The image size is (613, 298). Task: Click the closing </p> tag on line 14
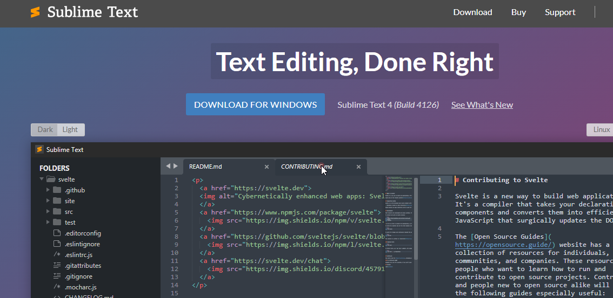(199, 285)
